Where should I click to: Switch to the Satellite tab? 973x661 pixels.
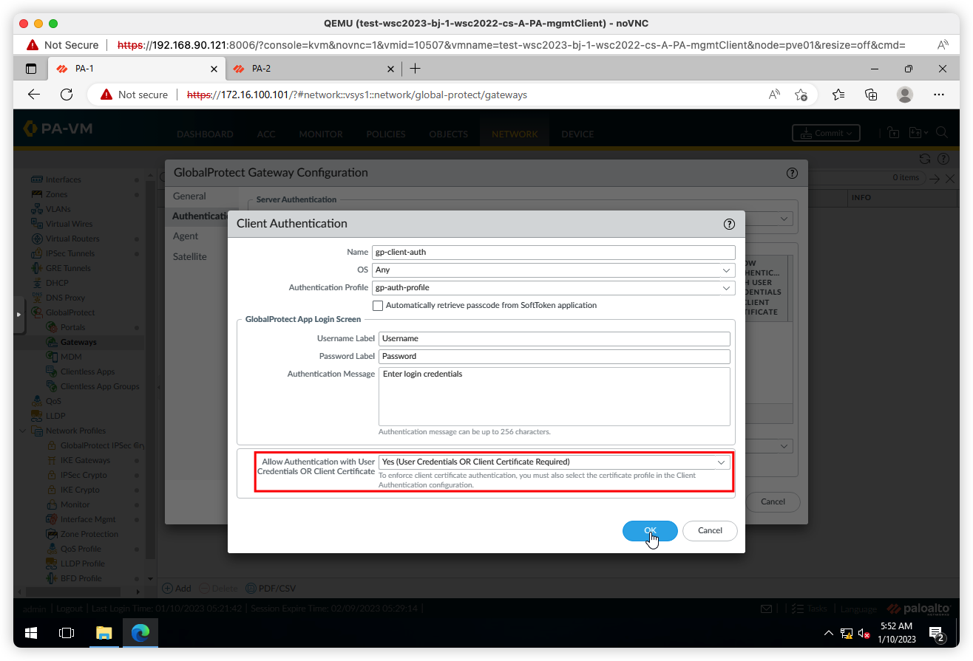190,256
